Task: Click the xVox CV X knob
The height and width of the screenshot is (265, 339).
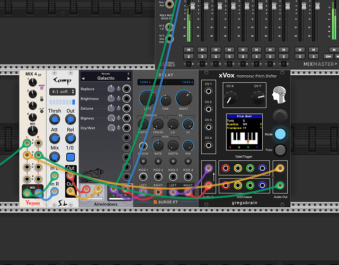Action: [x=230, y=97]
